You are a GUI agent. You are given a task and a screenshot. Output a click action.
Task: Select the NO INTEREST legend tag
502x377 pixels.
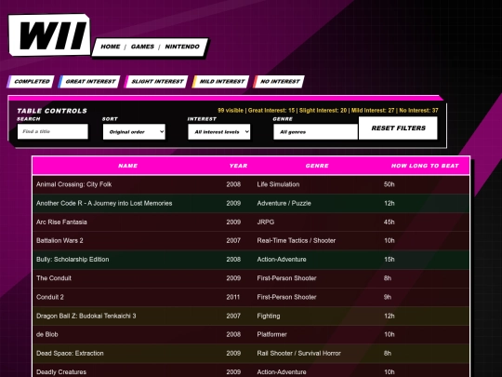click(279, 81)
